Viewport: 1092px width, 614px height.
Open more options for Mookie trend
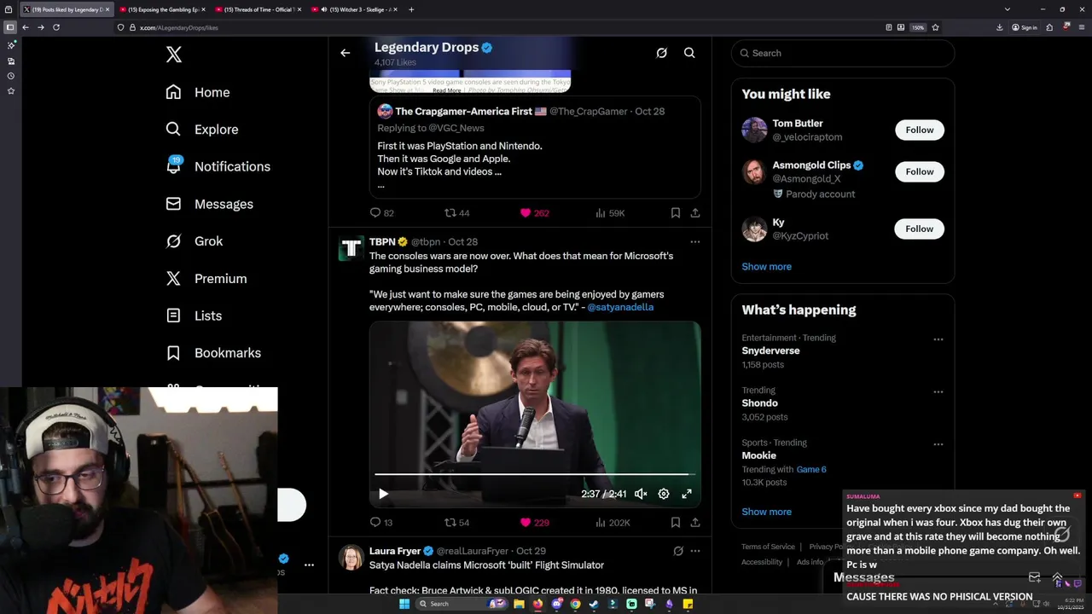pos(938,444)
